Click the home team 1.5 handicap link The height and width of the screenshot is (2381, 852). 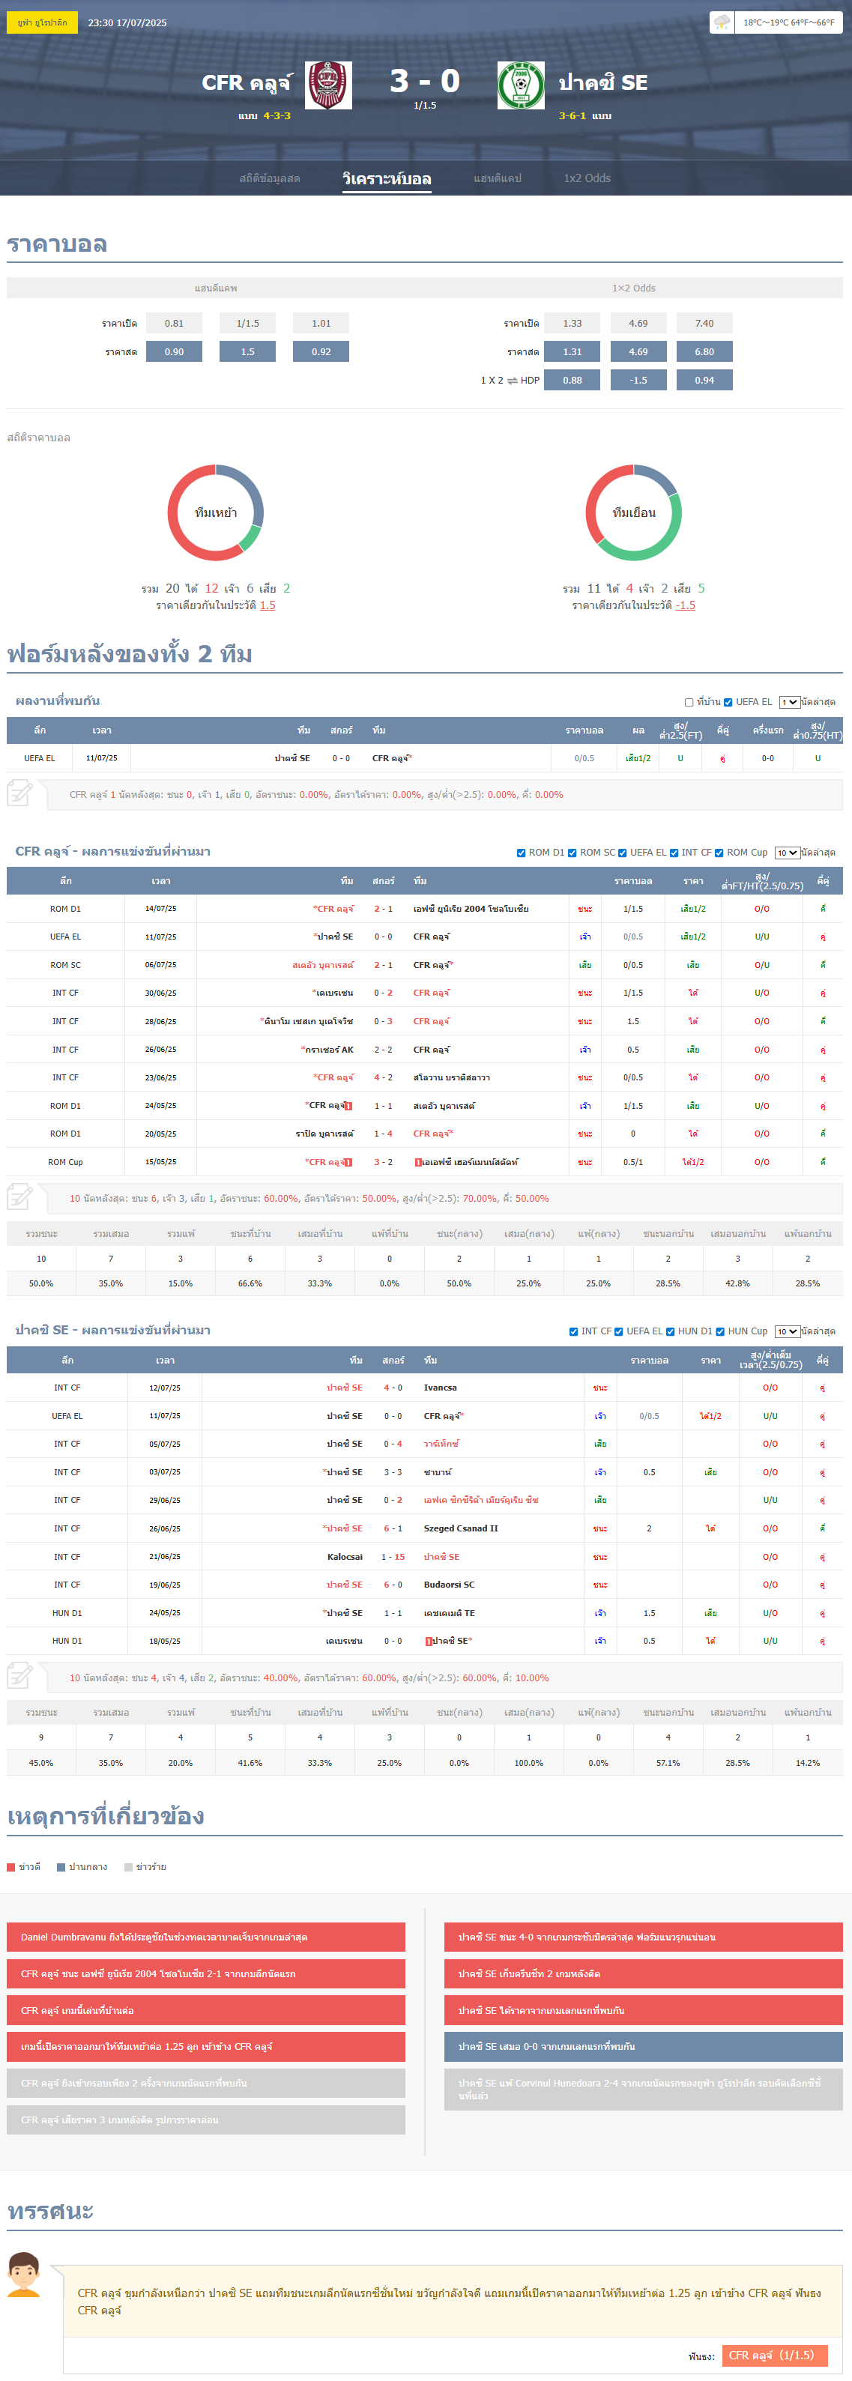pyautogui.click(x=268, y=605)
